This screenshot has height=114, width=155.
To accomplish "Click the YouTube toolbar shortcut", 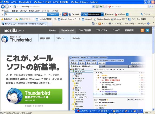I will [120, 14].
